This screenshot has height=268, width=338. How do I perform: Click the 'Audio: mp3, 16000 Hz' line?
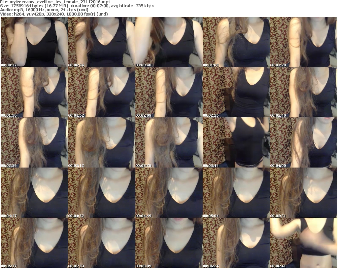tap(44, 10)
